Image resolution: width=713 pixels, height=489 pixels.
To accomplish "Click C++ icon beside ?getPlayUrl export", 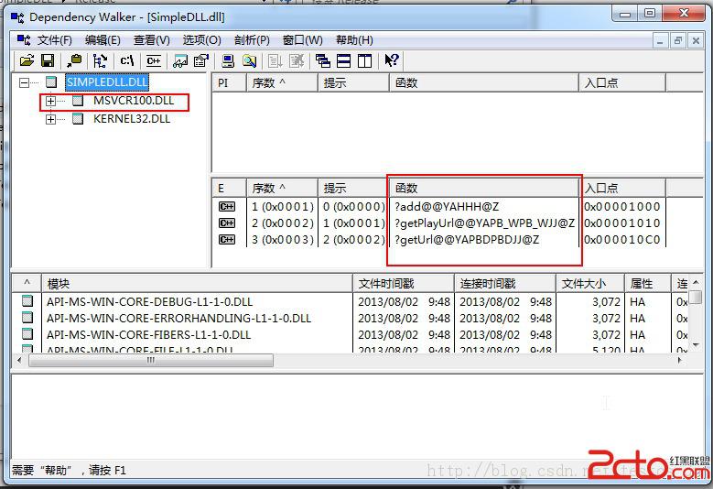I will point(227,223).
